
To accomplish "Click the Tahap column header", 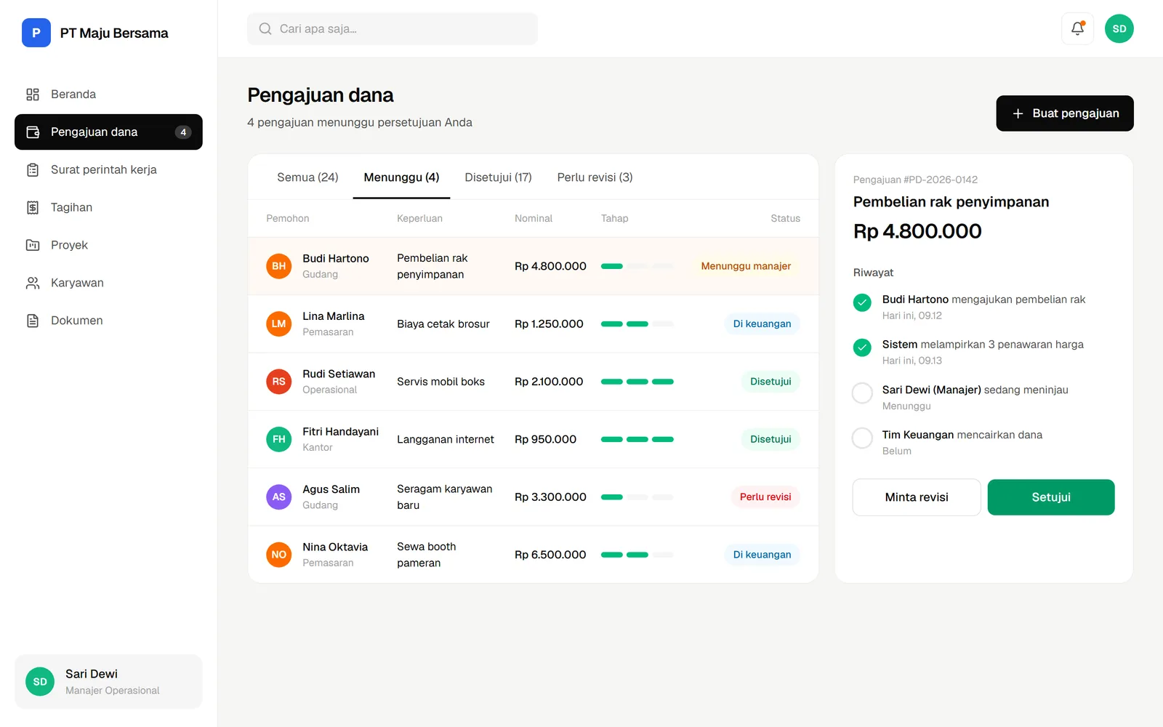I will click(614, 218).
